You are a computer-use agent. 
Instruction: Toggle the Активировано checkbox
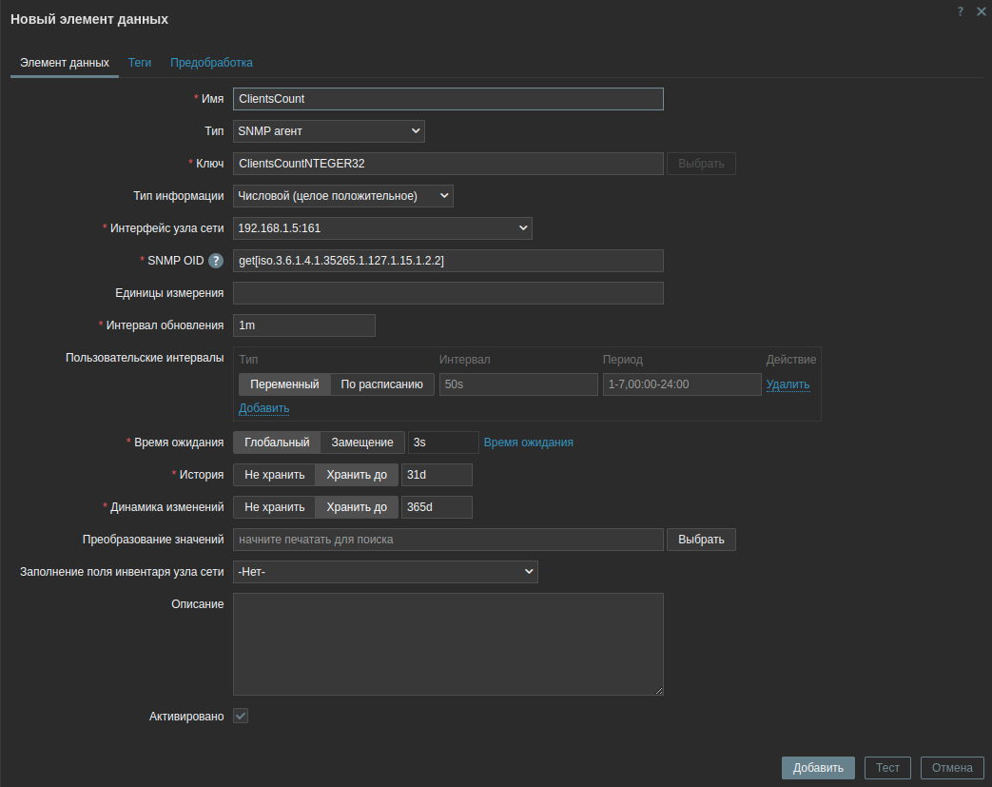pyautogui.click(x=241, y=716)
